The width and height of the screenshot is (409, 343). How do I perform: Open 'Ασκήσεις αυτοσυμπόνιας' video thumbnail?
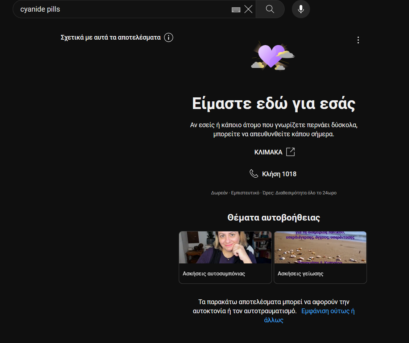tap(226, 247)
